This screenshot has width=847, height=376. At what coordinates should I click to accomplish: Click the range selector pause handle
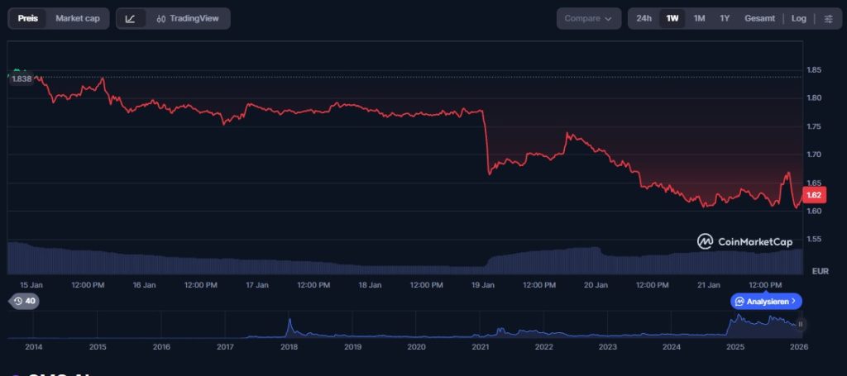800,324
